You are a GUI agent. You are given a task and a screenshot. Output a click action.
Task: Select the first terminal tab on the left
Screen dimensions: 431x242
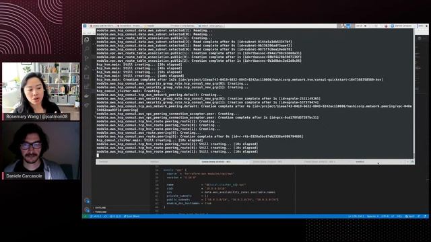pos(121,162)
